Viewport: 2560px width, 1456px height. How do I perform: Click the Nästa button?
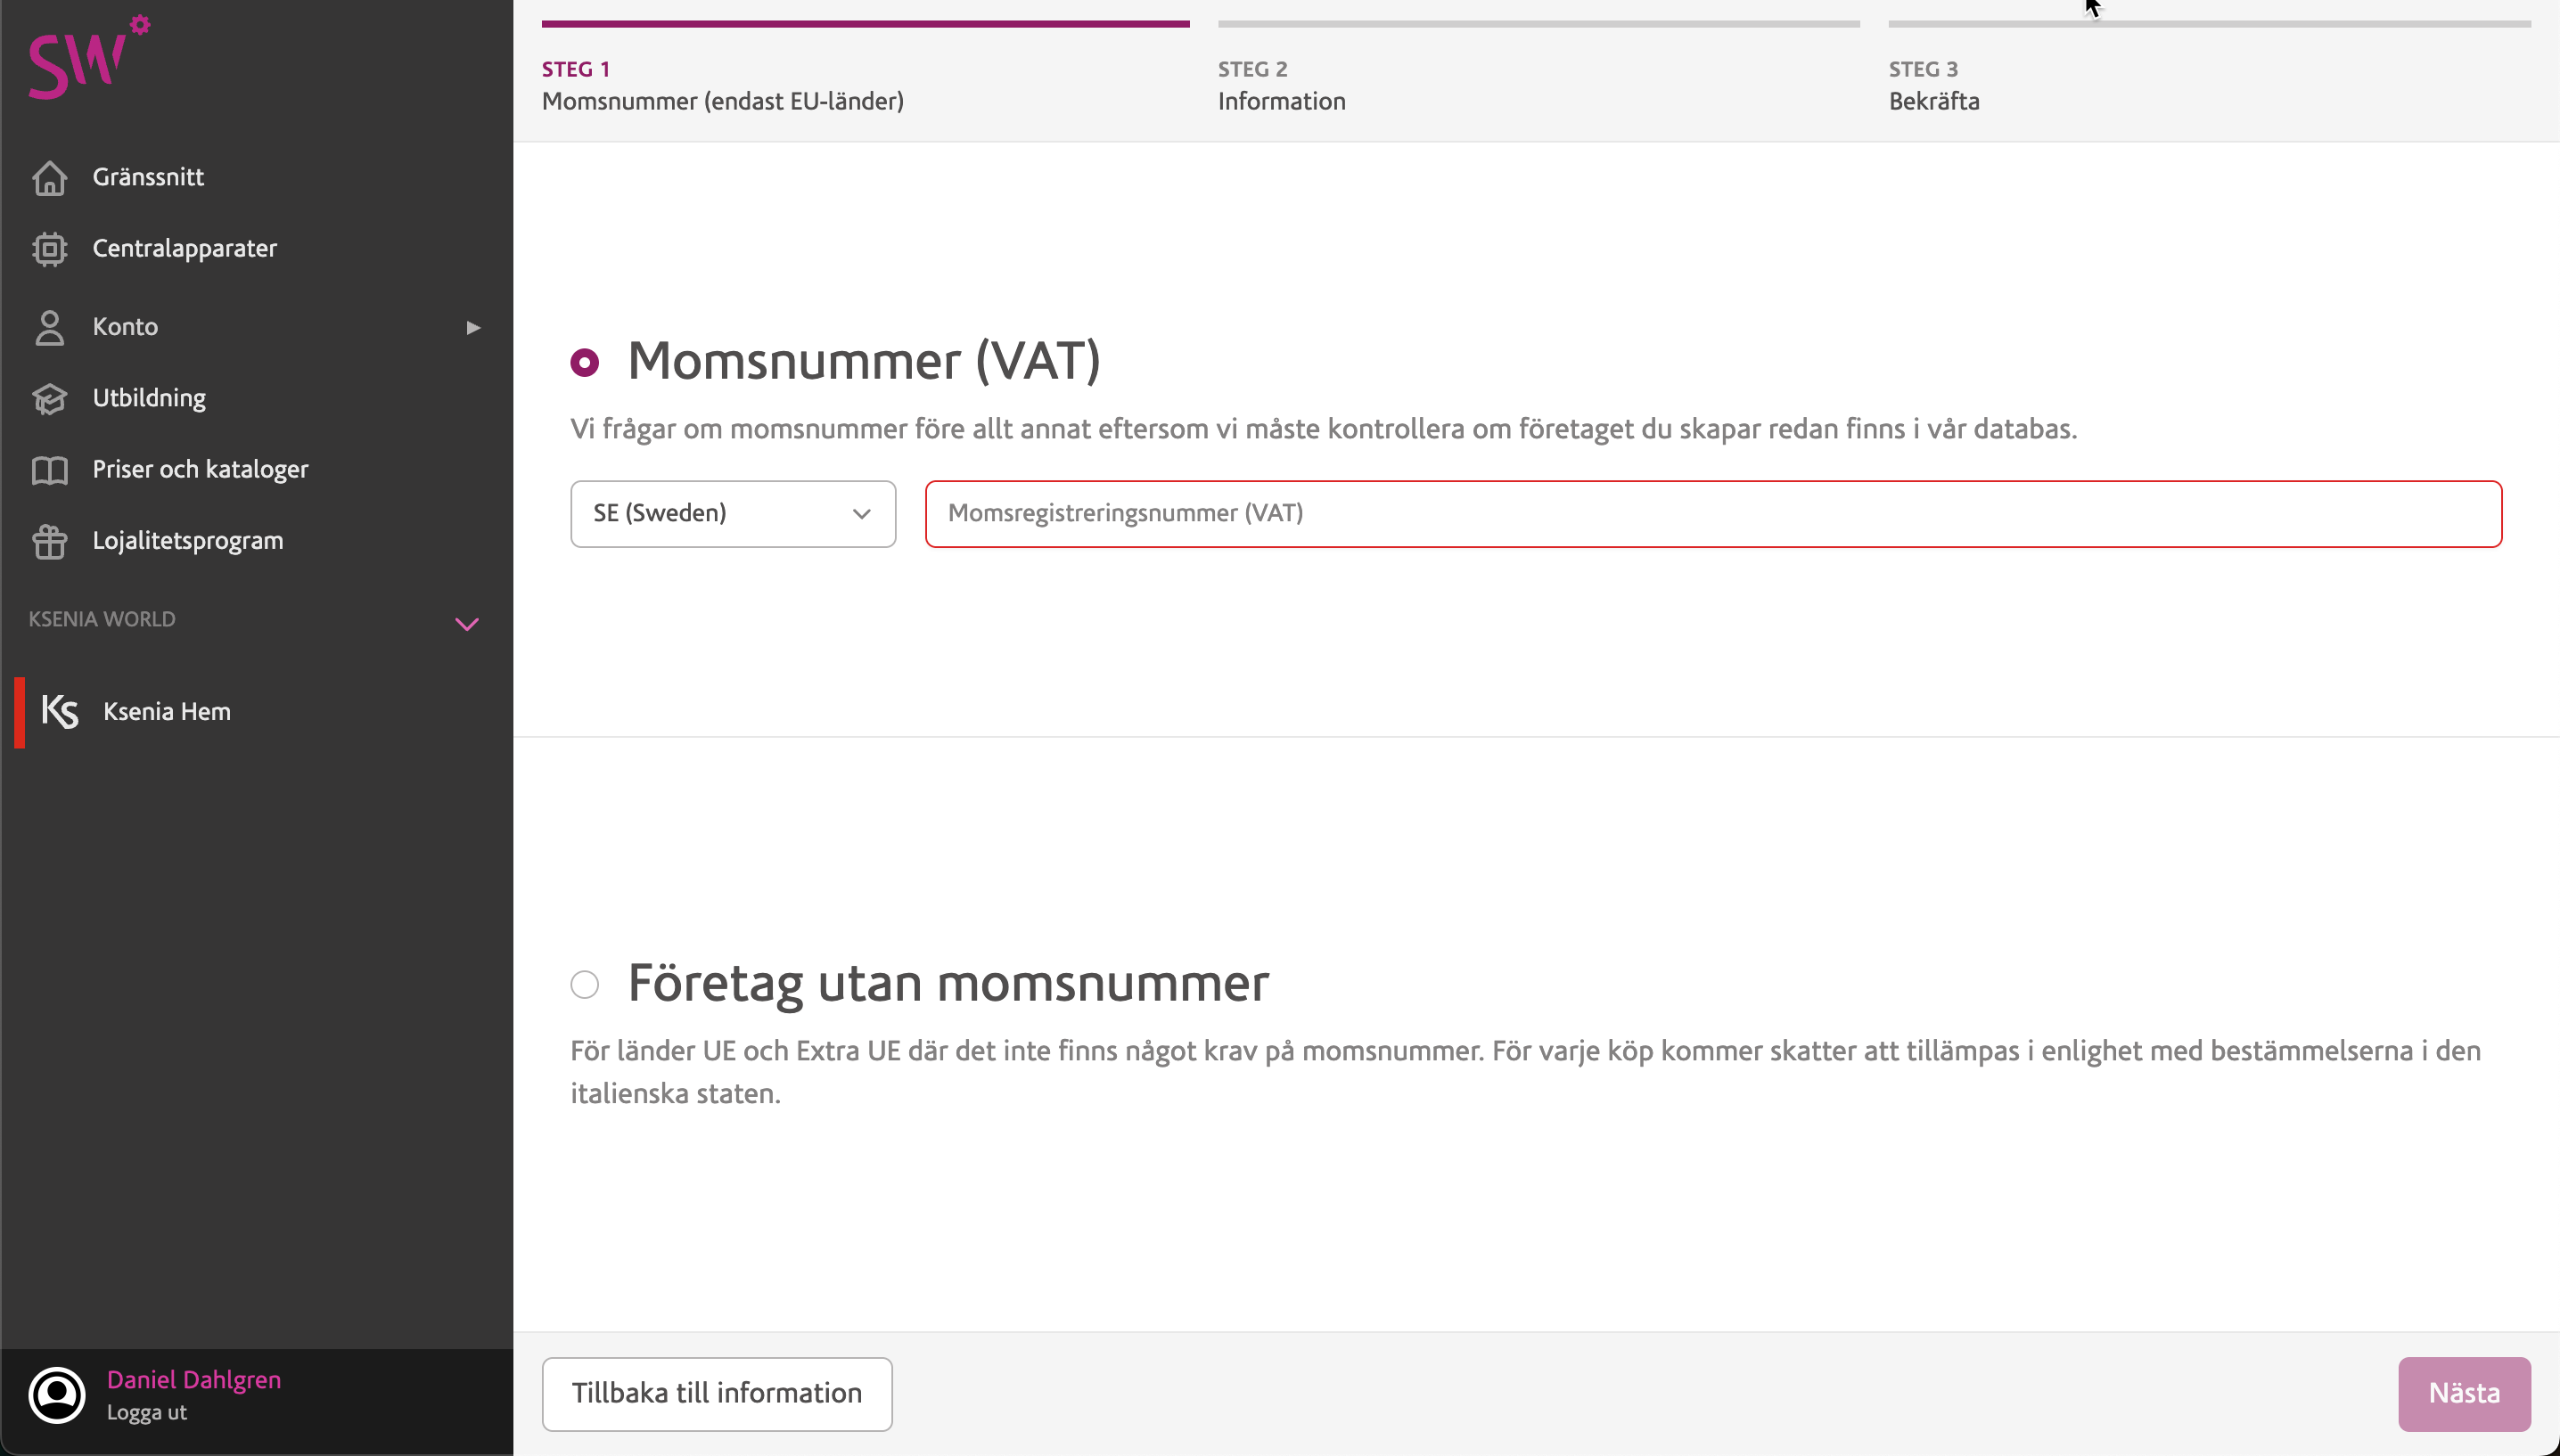2464,1393
